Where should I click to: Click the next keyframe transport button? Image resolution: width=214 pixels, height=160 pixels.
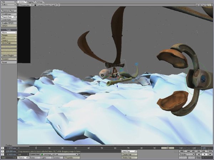coord(204,151)
